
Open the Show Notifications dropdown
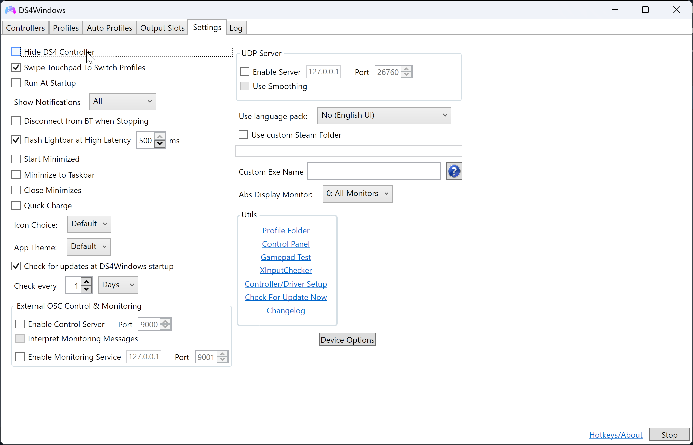[x=123, y=102]
